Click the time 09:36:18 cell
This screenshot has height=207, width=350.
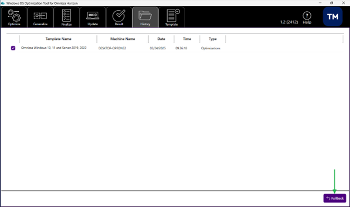click(181, 48)
